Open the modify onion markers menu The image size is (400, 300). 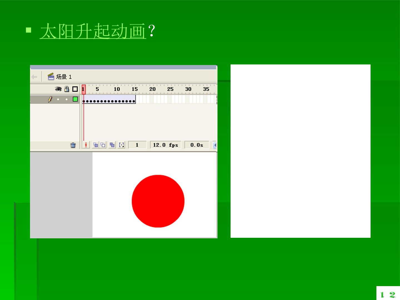tap(121, 145)
